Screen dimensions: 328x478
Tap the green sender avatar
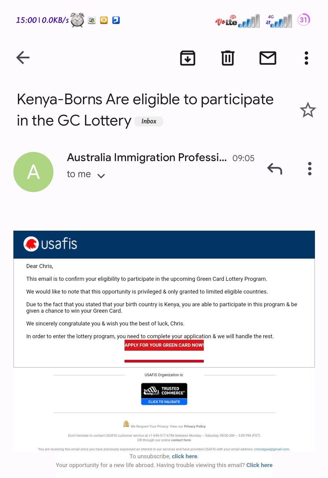[x=34, y=171]
